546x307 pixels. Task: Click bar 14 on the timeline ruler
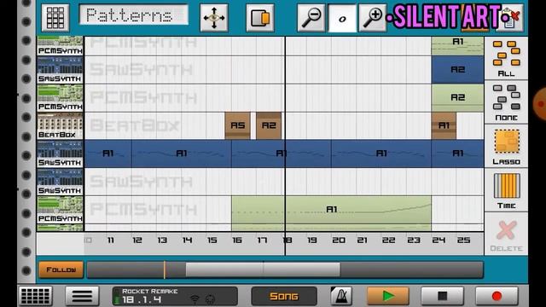point(187,240)
